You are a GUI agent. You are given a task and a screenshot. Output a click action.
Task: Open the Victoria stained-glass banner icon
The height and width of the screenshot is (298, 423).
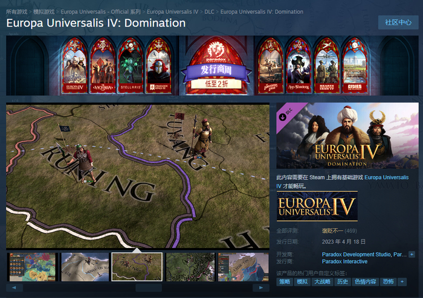tap(103, 66)
